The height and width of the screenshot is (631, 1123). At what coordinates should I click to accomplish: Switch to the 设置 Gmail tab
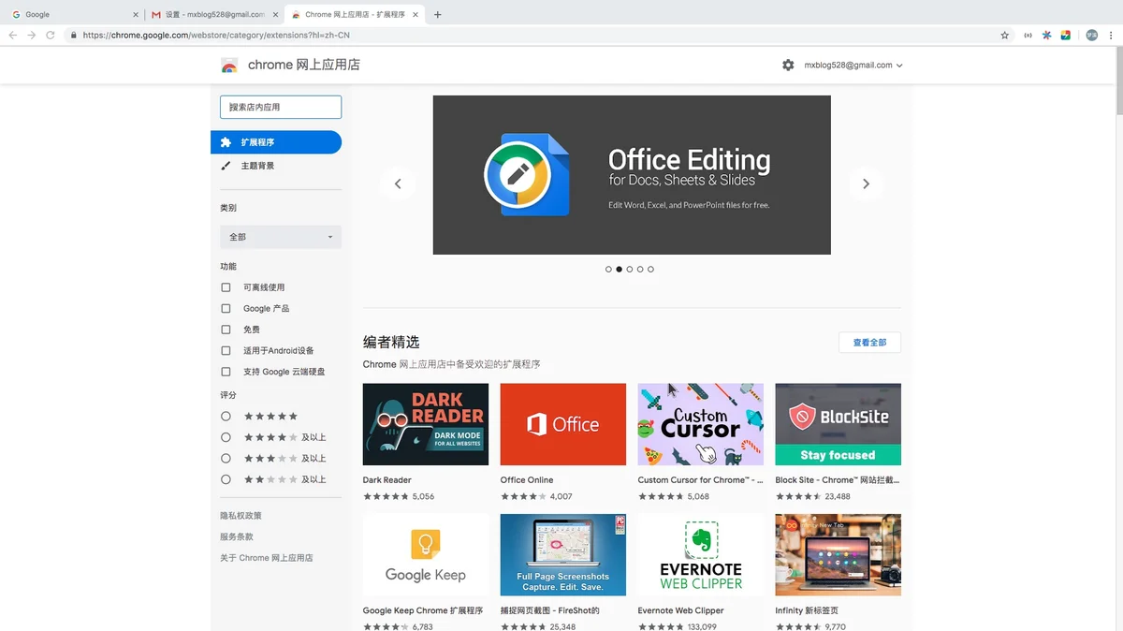click(x=213, y=15)
